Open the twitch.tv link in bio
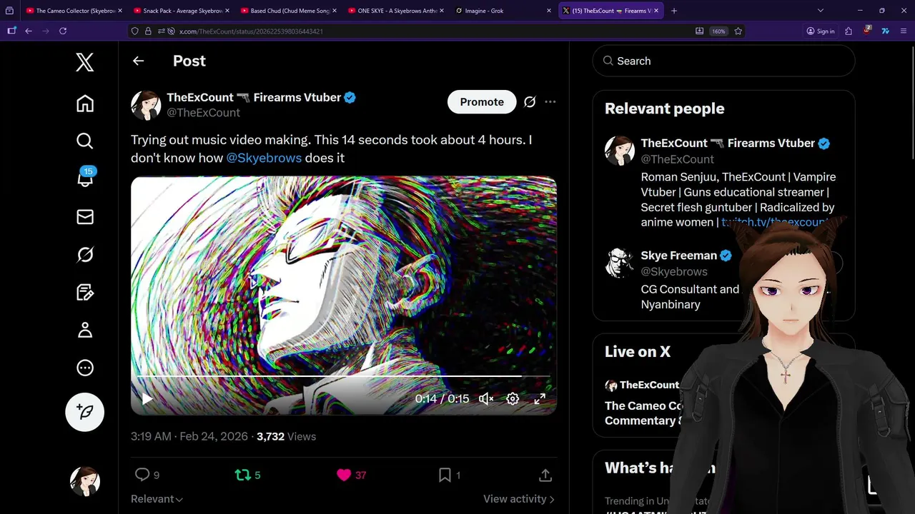The height and width of the screenshot is (514, 915). point(775,223)
